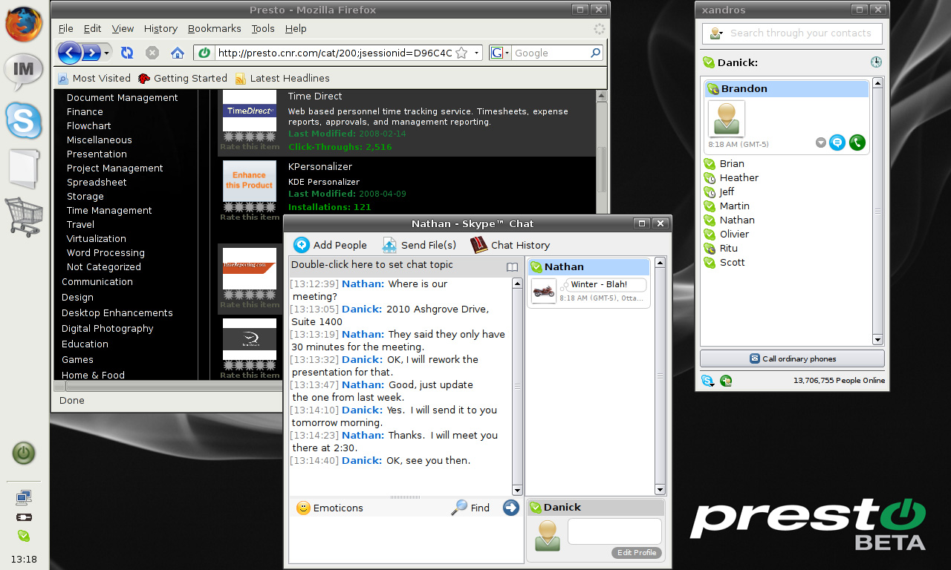Open the History menu
The width and height of the screenshot is (951, 570).
160,28
